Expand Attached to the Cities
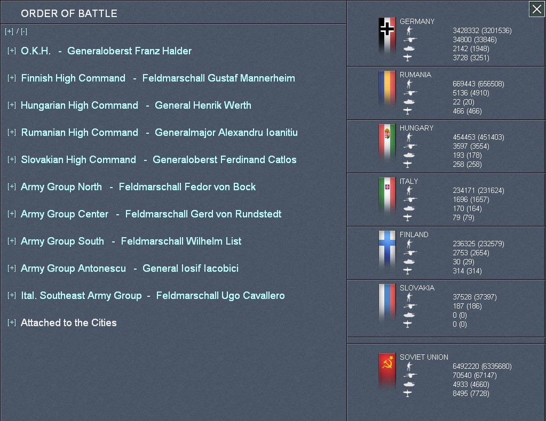This screenshot has width=546, height=421. coord(12,323)
